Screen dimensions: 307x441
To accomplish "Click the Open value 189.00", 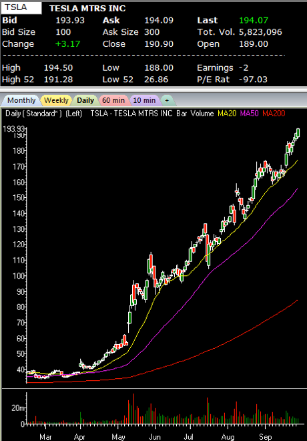I will pos(254,44).
